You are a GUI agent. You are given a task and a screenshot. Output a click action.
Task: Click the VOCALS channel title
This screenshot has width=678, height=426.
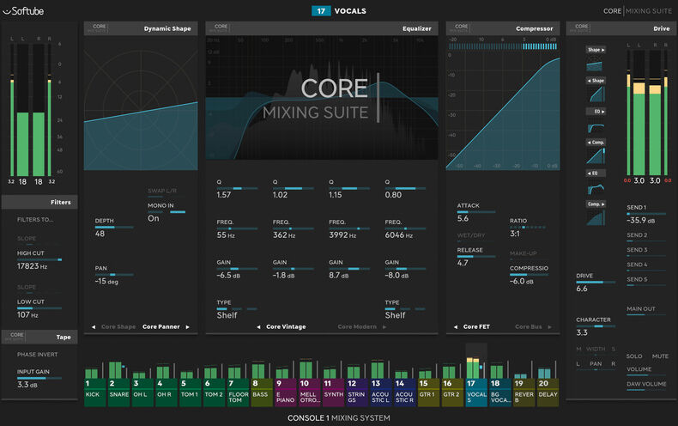[350, 11]
